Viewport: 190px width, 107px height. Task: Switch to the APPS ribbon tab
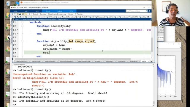pyautogui.click(x=37, y=11)
